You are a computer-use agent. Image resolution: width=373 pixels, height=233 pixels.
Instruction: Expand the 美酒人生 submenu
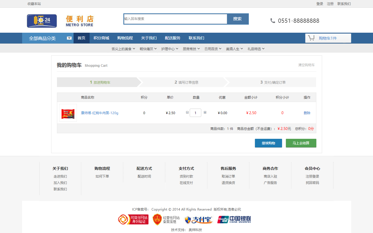(x=234, y=49)
